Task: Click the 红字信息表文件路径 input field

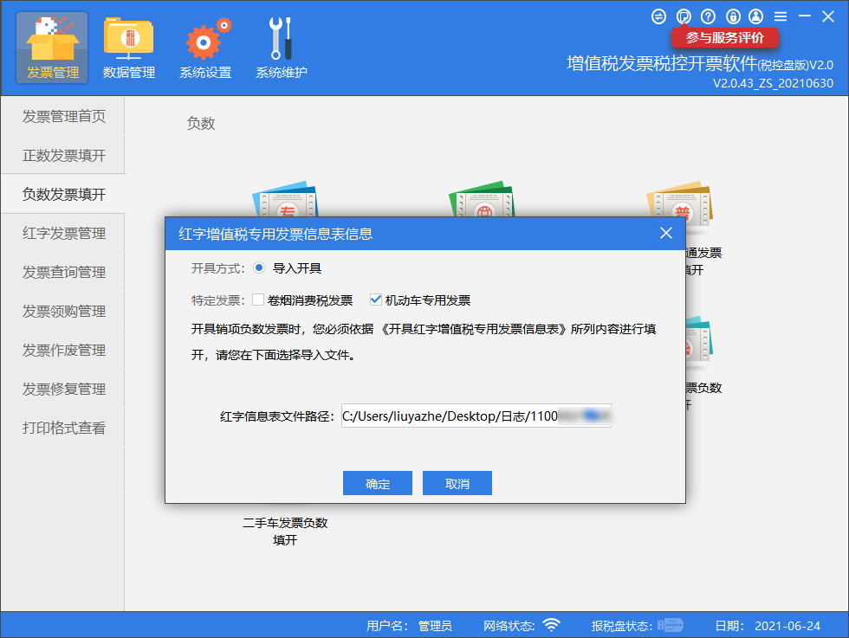Action: [x=476, y=416]
